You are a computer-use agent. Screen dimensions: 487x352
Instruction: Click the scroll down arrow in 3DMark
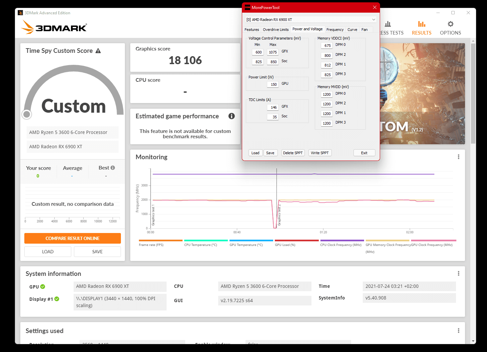(x=473, y=341)
